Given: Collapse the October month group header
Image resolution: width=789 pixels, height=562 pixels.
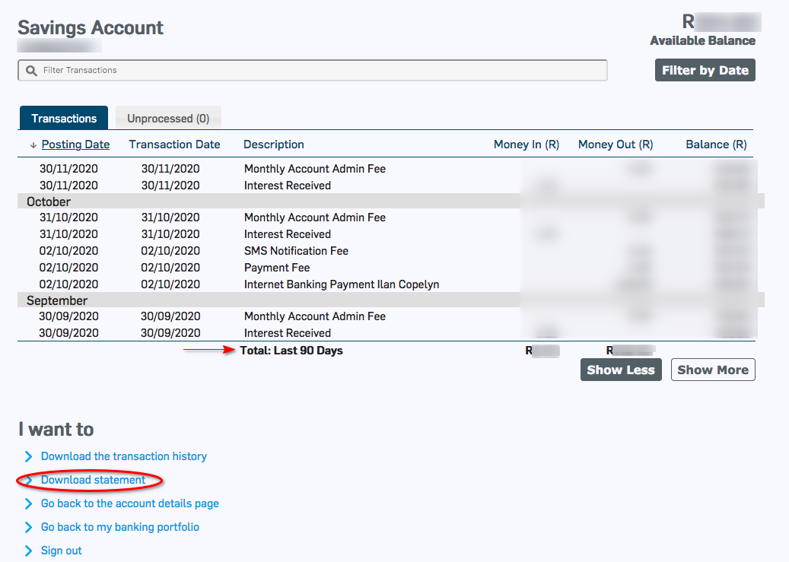Looking at the screenshot, I should 49,202.
